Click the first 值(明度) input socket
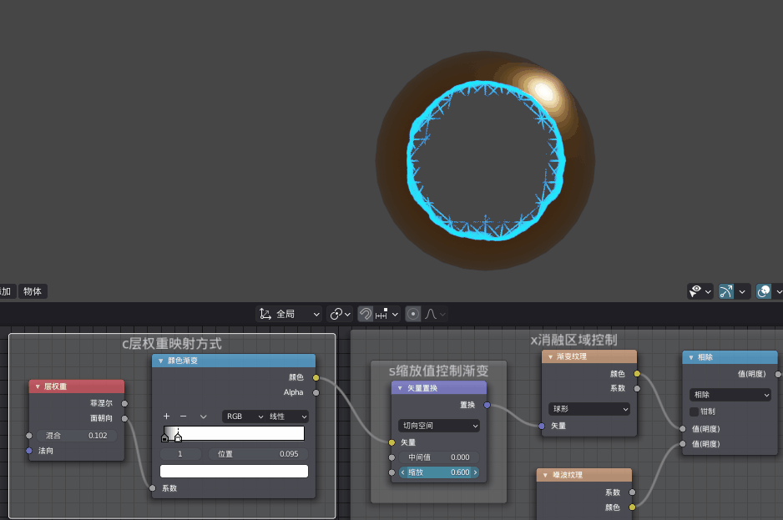Screen dimensions: 783x520 683,428
